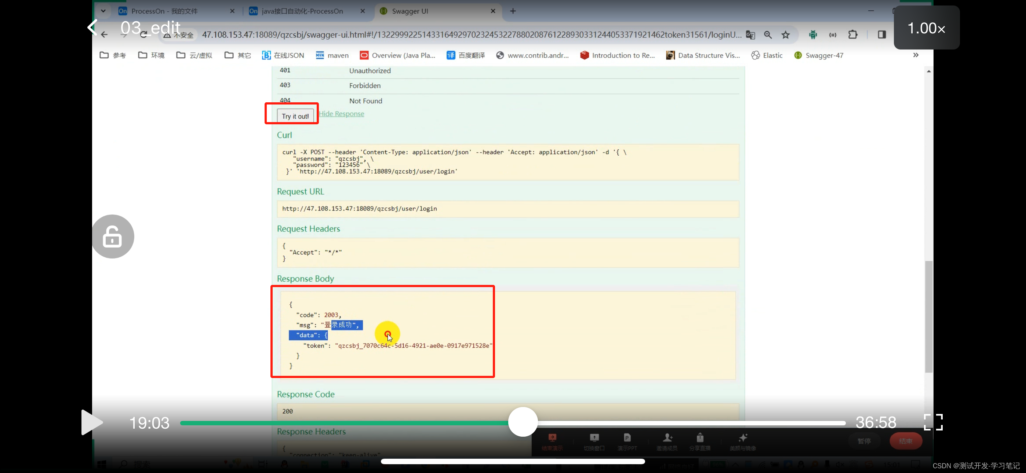
Task: Click the vertical scrollbar thumb
Action: point(929,317)
